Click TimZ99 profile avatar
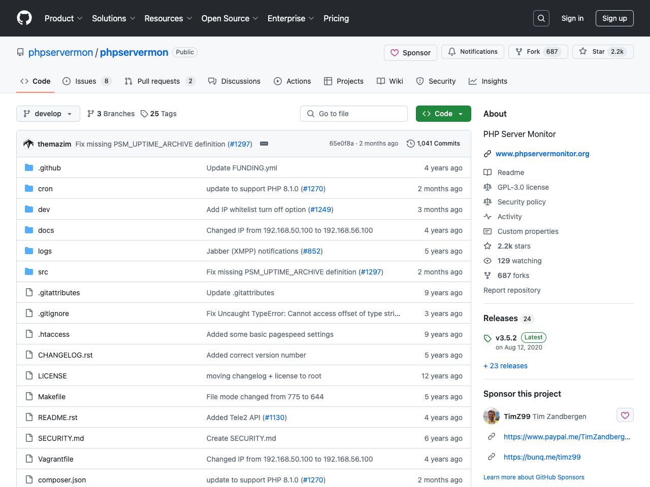The image size is (650, 487). click(x=492, y=416)
